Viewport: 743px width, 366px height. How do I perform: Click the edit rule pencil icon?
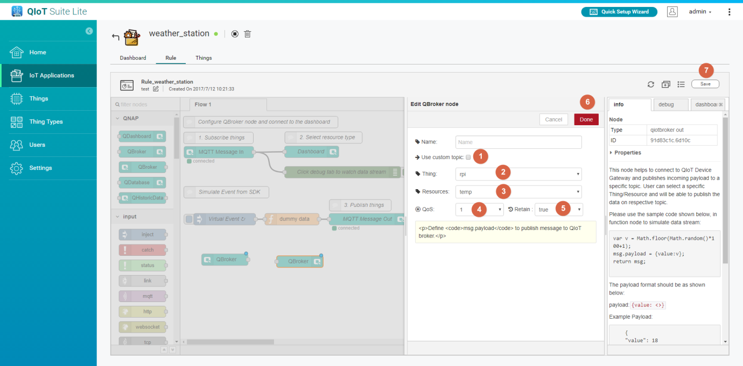[x=156, y=89]
